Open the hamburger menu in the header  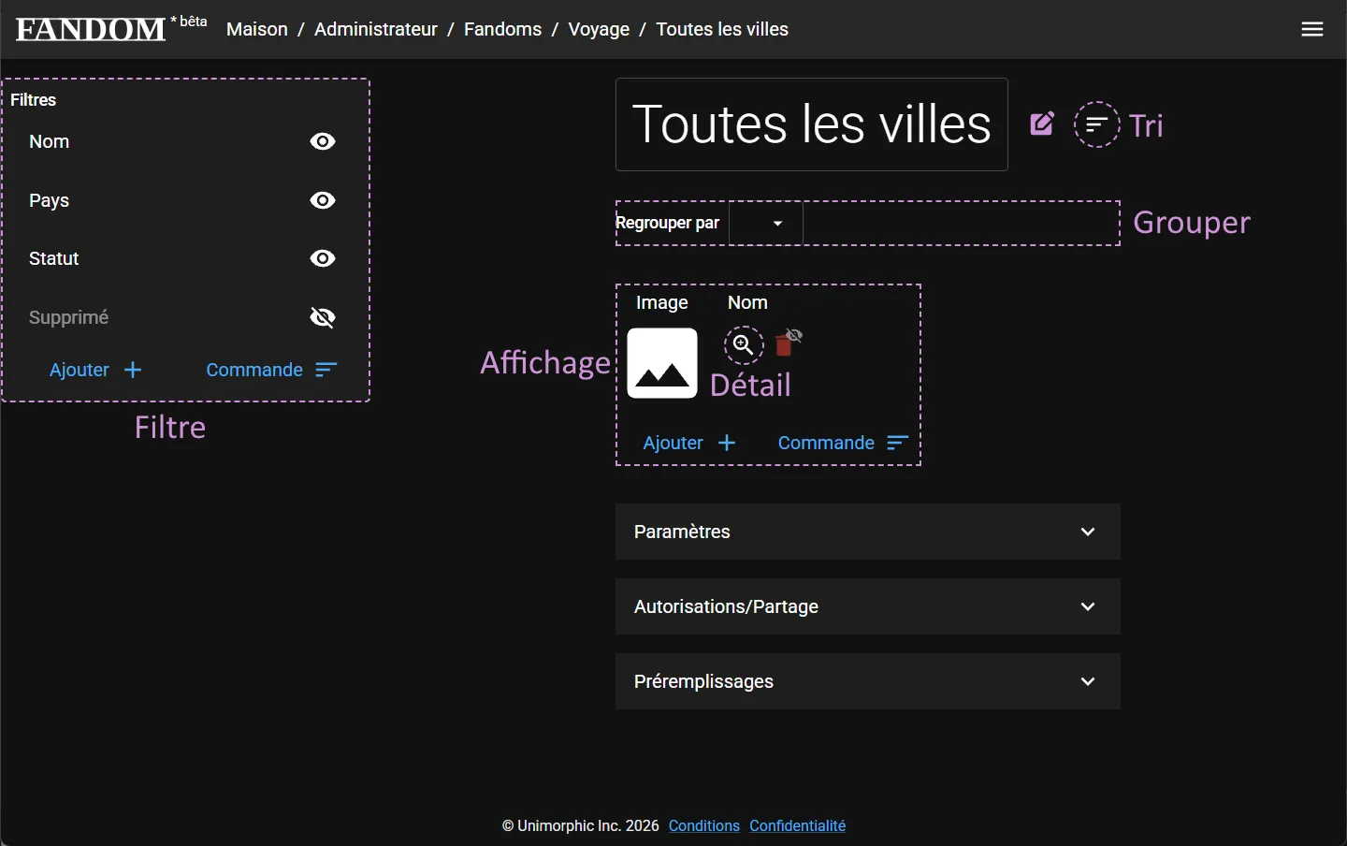tap(1312, 29)
